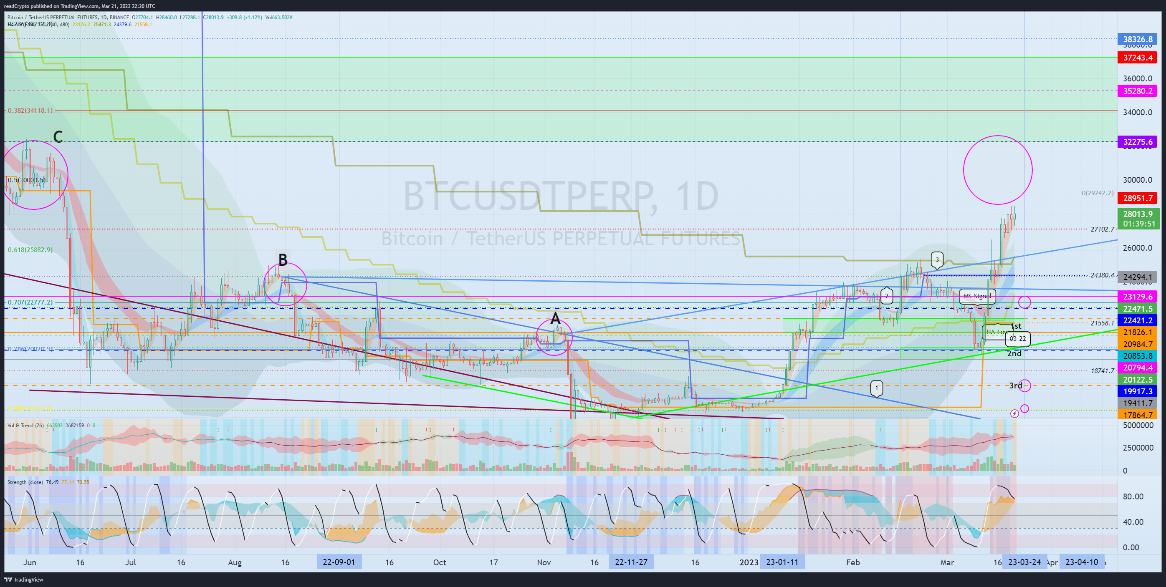Click the callout labeled 3

[937, 259]
